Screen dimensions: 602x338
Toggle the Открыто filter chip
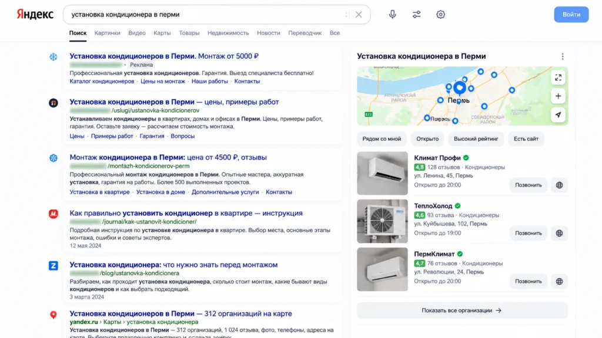[x=427, y=138]
